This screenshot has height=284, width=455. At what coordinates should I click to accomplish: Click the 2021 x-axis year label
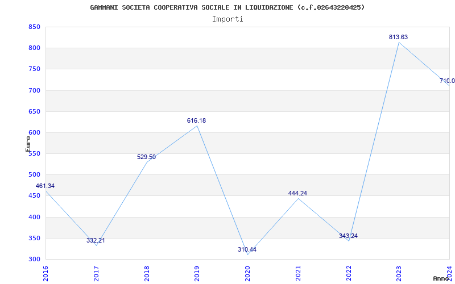(x=298, y=273)
